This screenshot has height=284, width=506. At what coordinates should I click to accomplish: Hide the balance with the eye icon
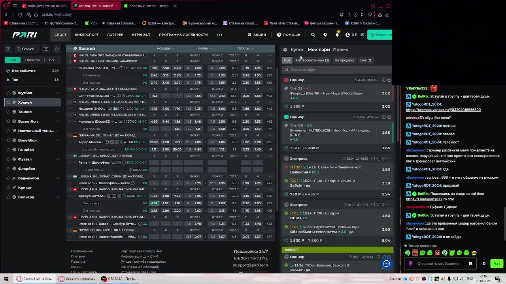point(362,35)
